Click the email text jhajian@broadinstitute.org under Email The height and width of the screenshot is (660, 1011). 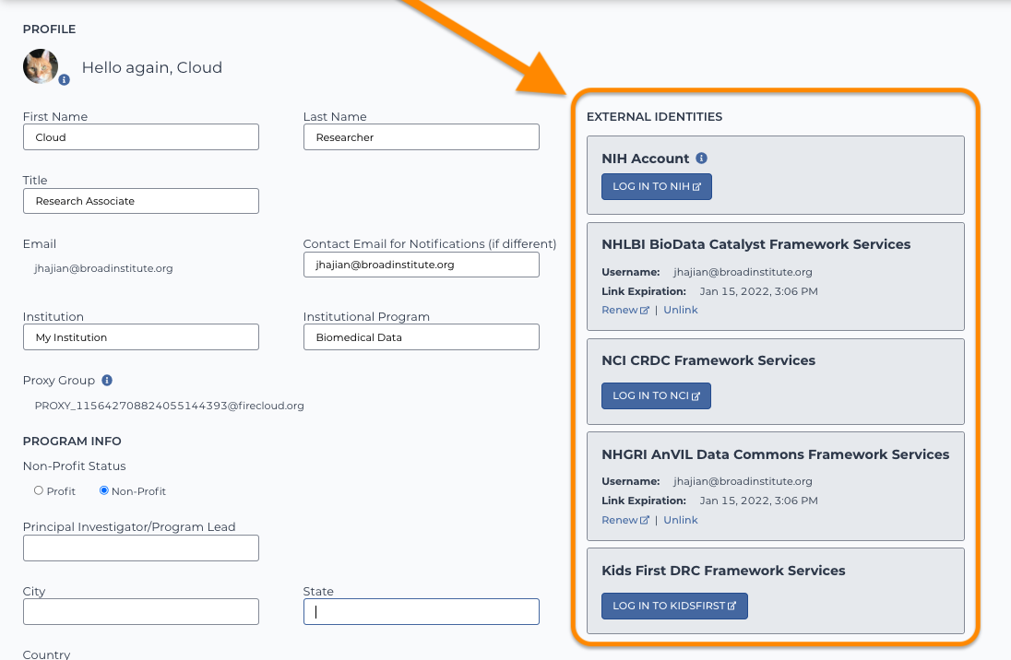pyautogui.click(x=103, y=268)
